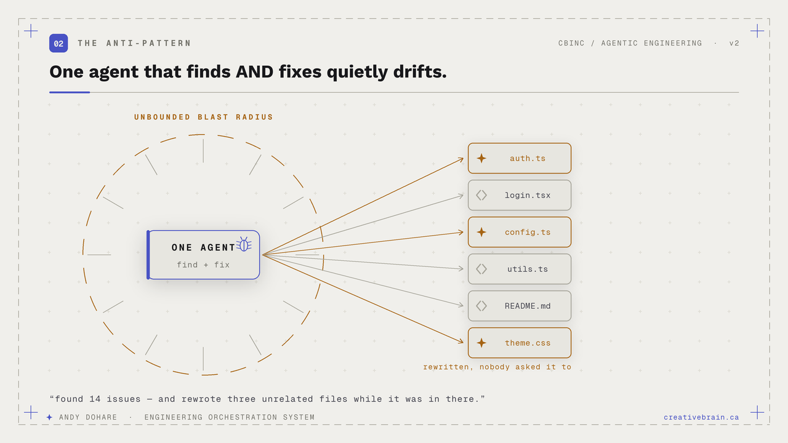The image size is (788, 443).
Task: Select the auth.ts file label
Action: [x=528, y=158]
